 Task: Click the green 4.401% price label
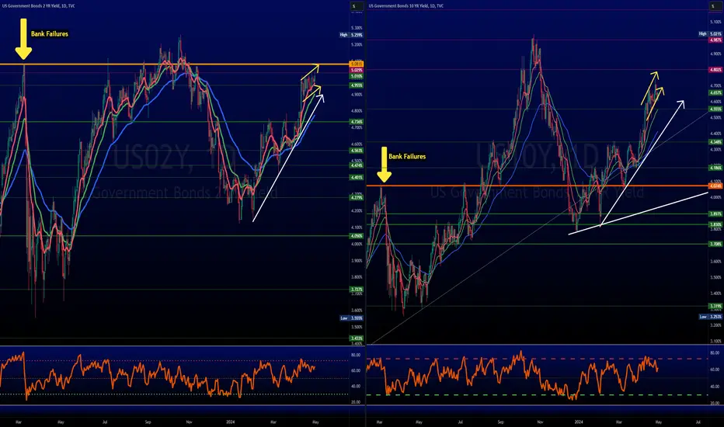[357, 177]
